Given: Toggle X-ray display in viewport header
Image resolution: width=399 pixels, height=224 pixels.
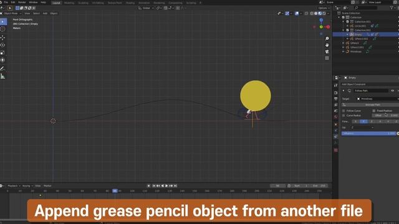Looking at the screenshot, I should (x=306, y=14).
